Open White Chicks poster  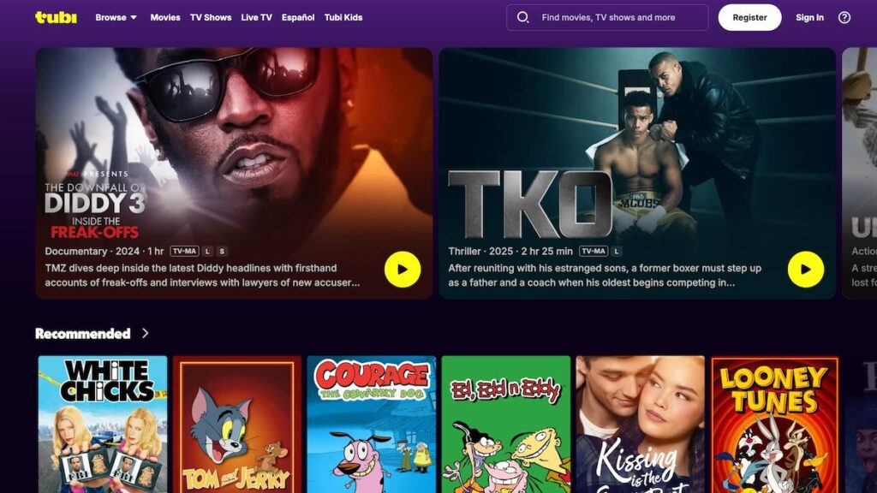(103, 425)
